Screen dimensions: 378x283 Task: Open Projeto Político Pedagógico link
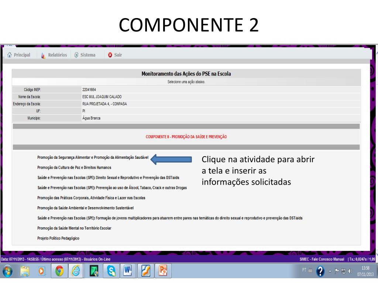coord(58,238)
